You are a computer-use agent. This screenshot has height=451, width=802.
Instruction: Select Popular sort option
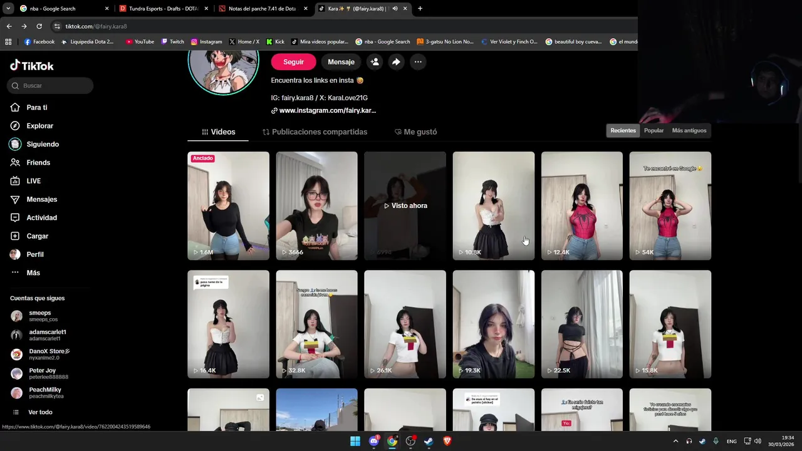[x=654, y=130]
